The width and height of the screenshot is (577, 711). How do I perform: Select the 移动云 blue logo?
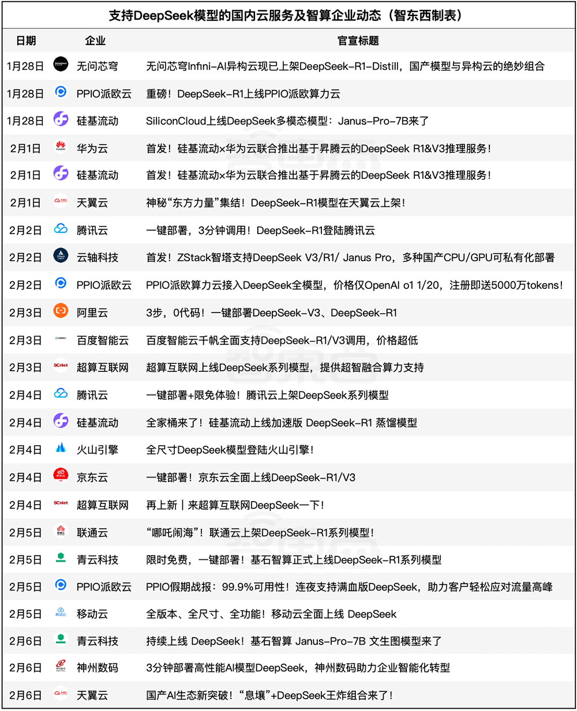coord(61,613)
